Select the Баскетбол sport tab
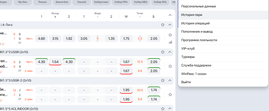The width and height of the screenshot is (269, 111). 62,2
